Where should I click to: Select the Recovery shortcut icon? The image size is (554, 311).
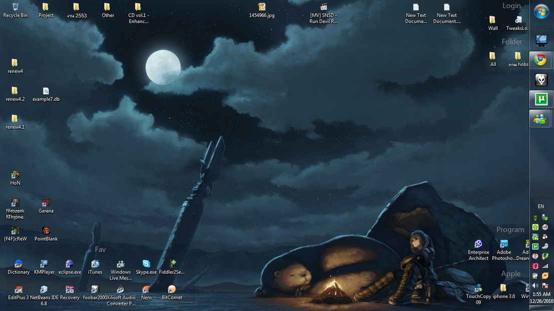pos(70,292)
